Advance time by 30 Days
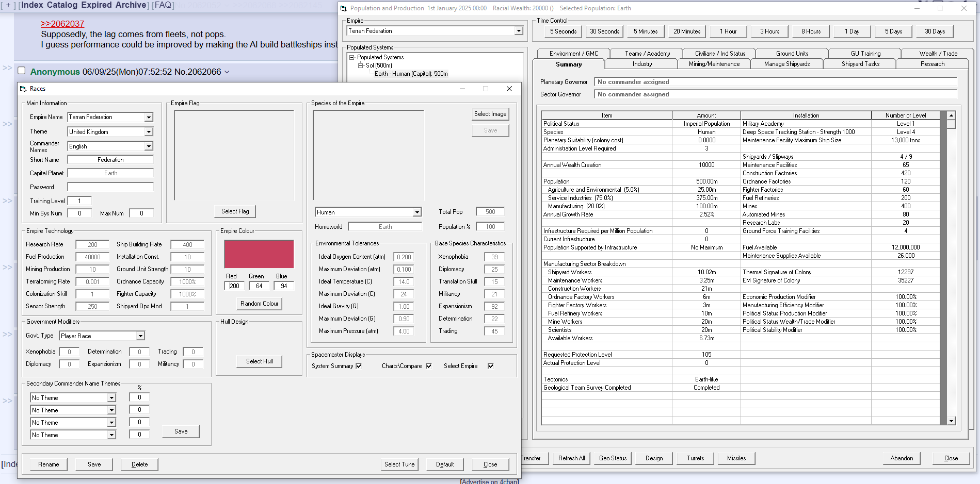 coord(935,31)
